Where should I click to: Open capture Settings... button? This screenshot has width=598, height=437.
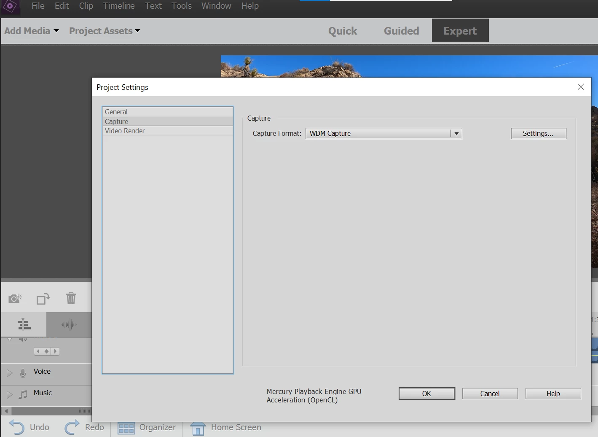coord(539,133)
